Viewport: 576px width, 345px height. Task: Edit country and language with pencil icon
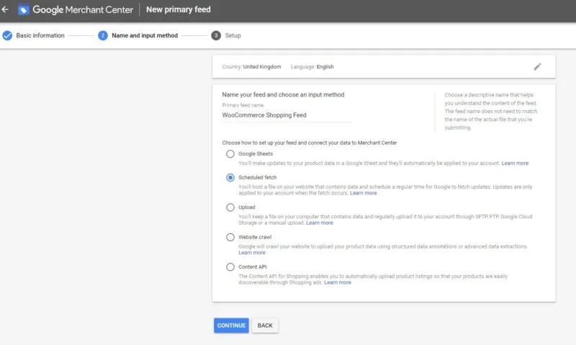(537, 67)
